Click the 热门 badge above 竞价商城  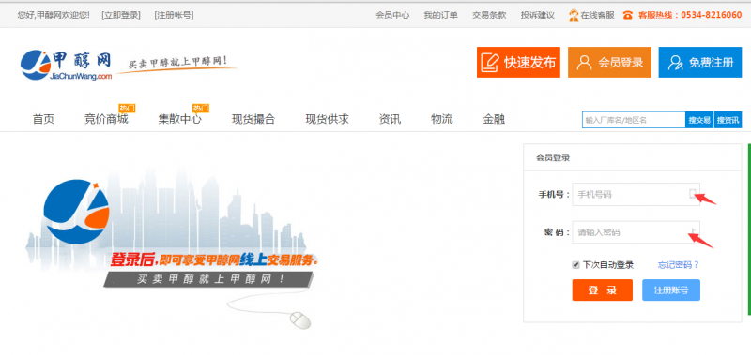pyautogui.click(x=127, y=108)
